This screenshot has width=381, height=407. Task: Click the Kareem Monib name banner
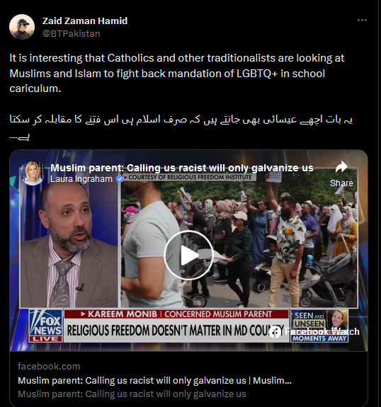pyautogui.click(x=176, y=314)
